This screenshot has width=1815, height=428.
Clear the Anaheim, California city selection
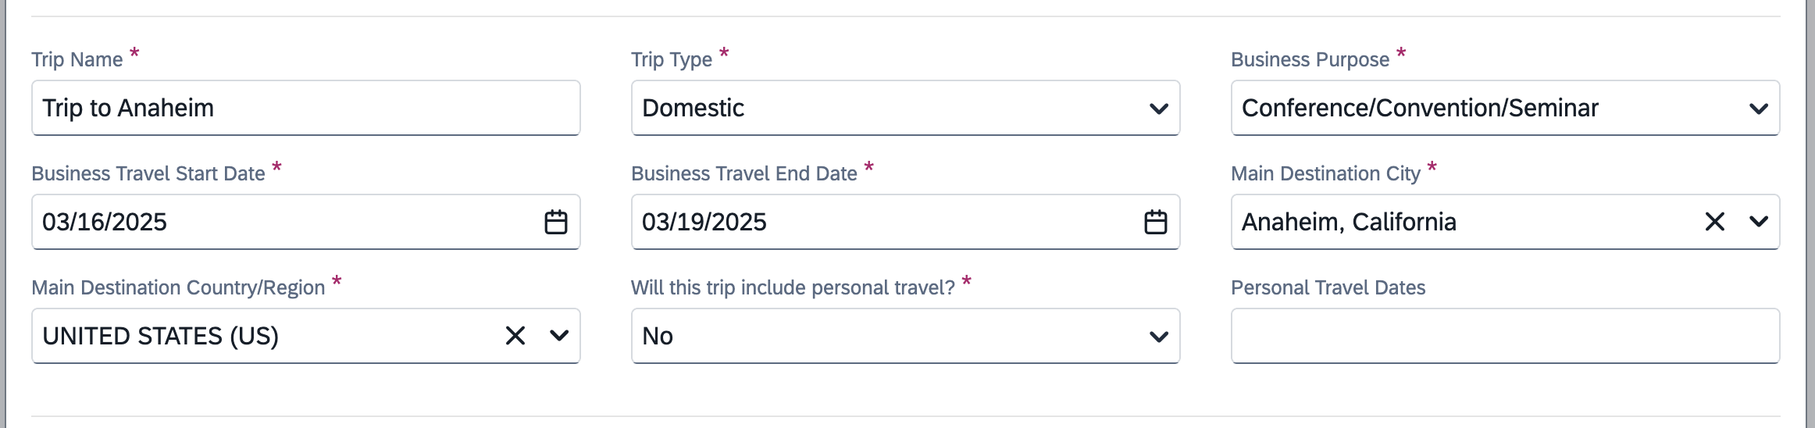click(1714, 222)
